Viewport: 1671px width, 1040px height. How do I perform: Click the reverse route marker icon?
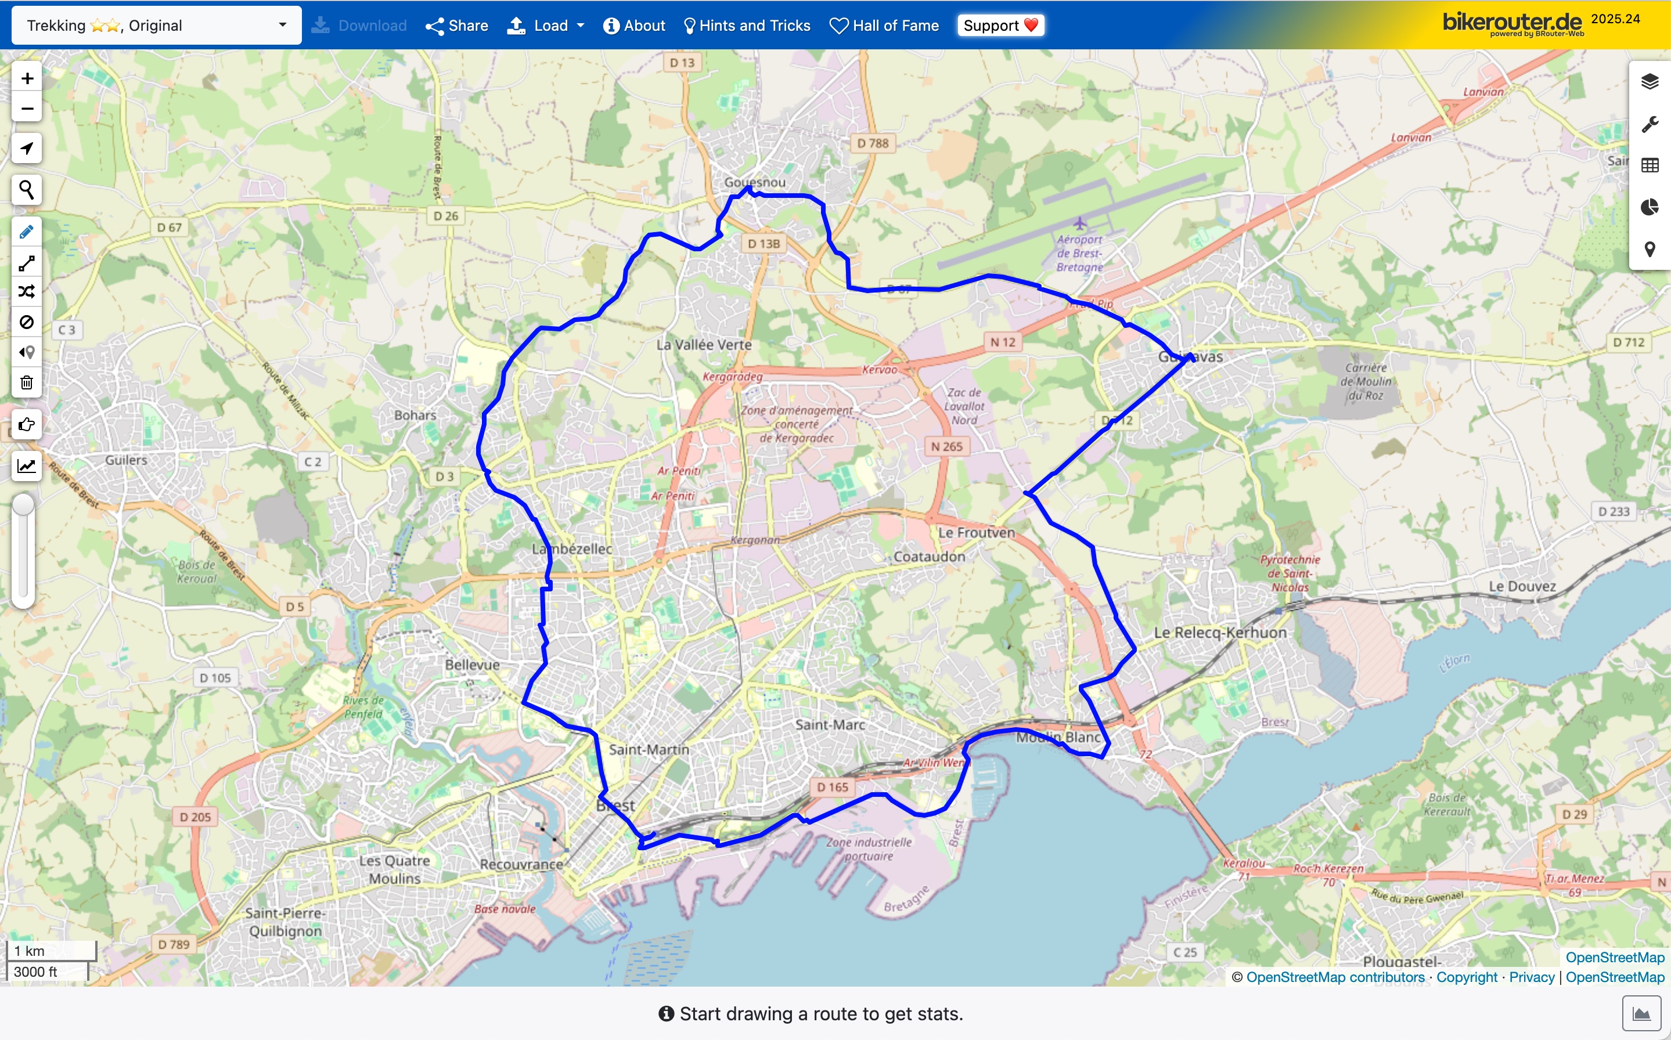click(27, 352)
